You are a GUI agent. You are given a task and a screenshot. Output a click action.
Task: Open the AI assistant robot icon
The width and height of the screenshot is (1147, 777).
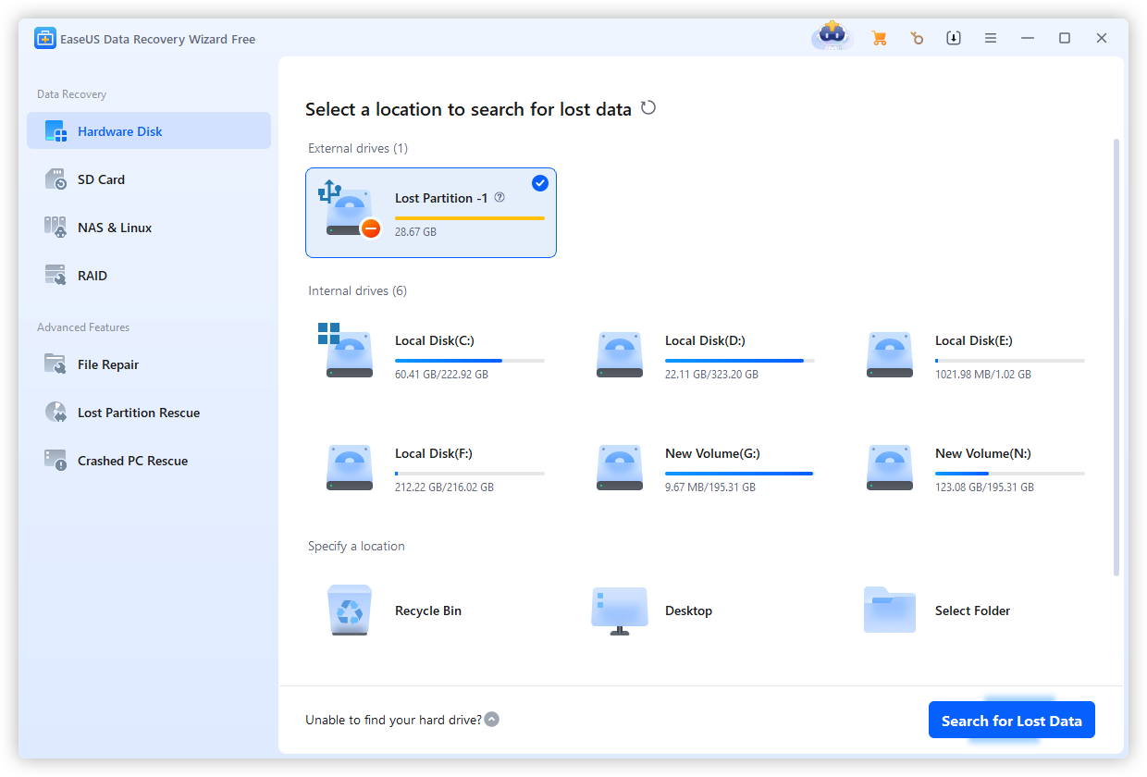click(x=830, y=38)
